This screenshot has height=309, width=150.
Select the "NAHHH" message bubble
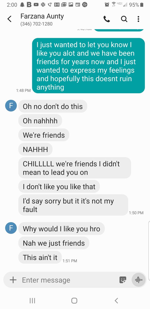coord(35,149)
